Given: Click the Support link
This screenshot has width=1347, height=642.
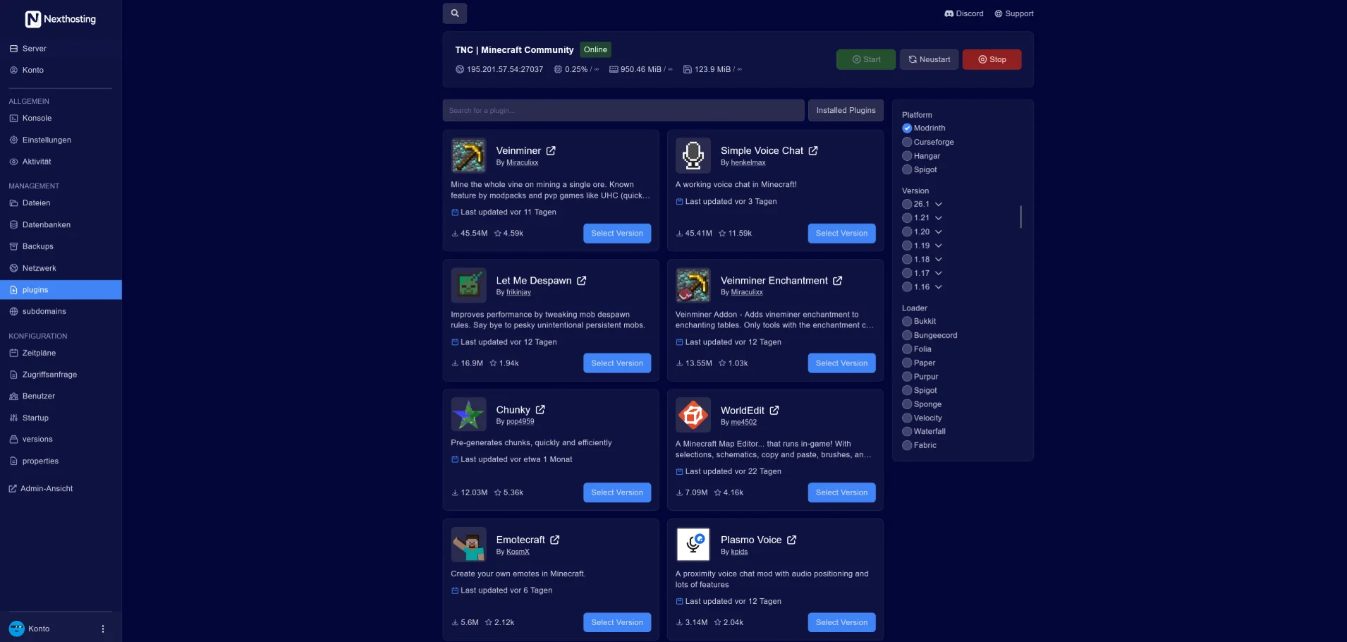Looking at the screenshot, I should 1014,13.
